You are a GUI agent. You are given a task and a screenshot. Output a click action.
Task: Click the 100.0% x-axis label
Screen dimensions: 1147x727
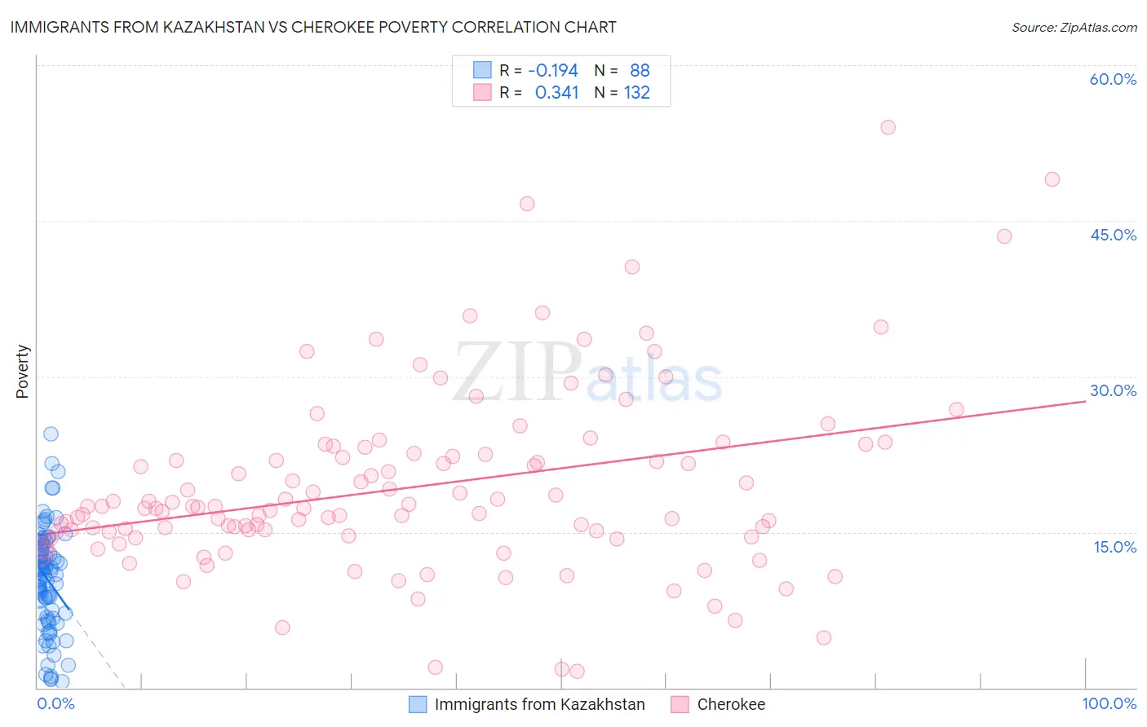pyautogui.click(x=1109, y=703)
